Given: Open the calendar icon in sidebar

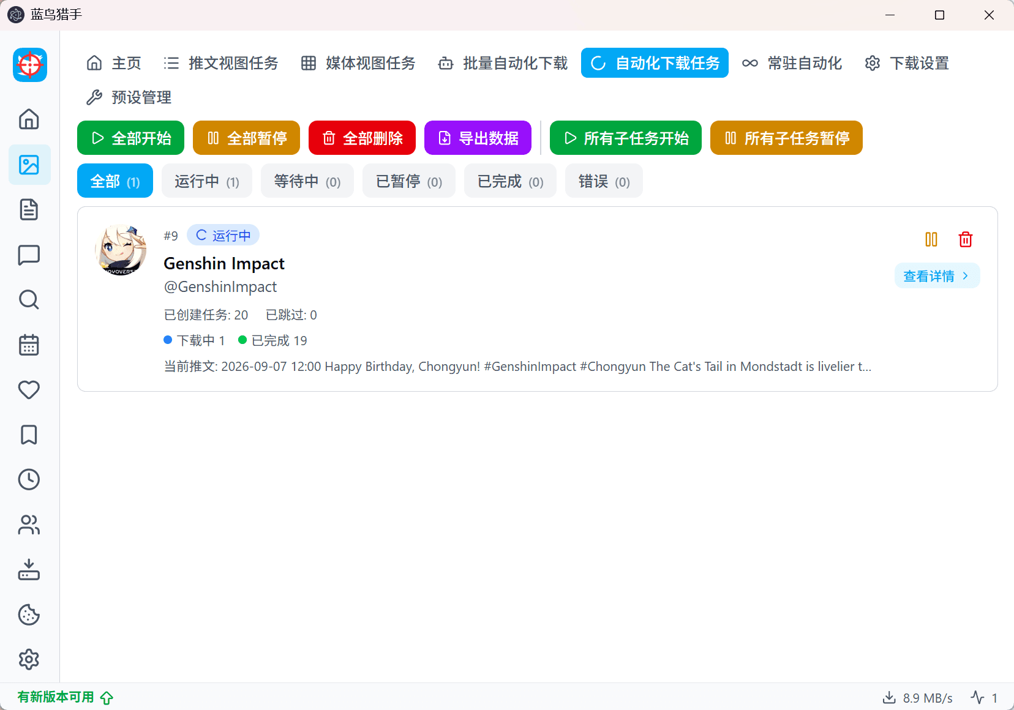Looking at the screenshot, I should pos(29,345).
